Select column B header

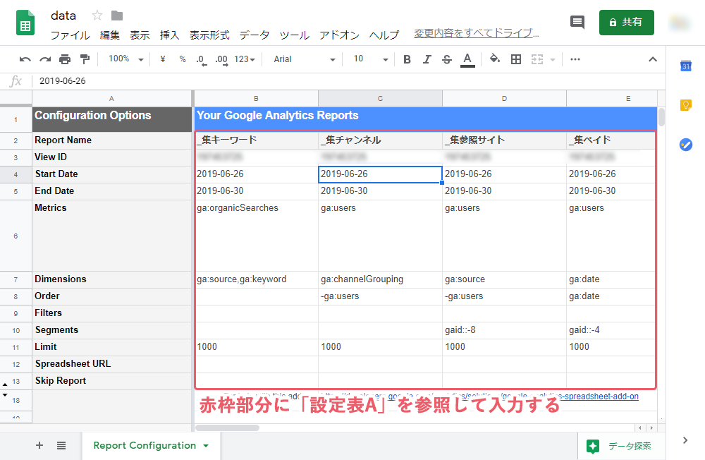point(256,99)
